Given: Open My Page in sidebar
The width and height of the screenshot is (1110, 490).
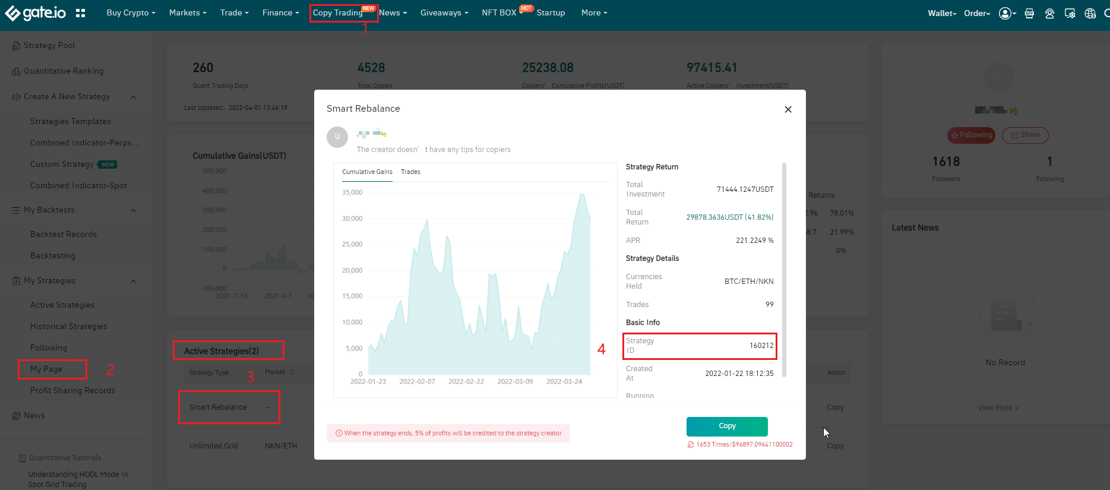Looking at the screenshot, I should pos(46,369).
